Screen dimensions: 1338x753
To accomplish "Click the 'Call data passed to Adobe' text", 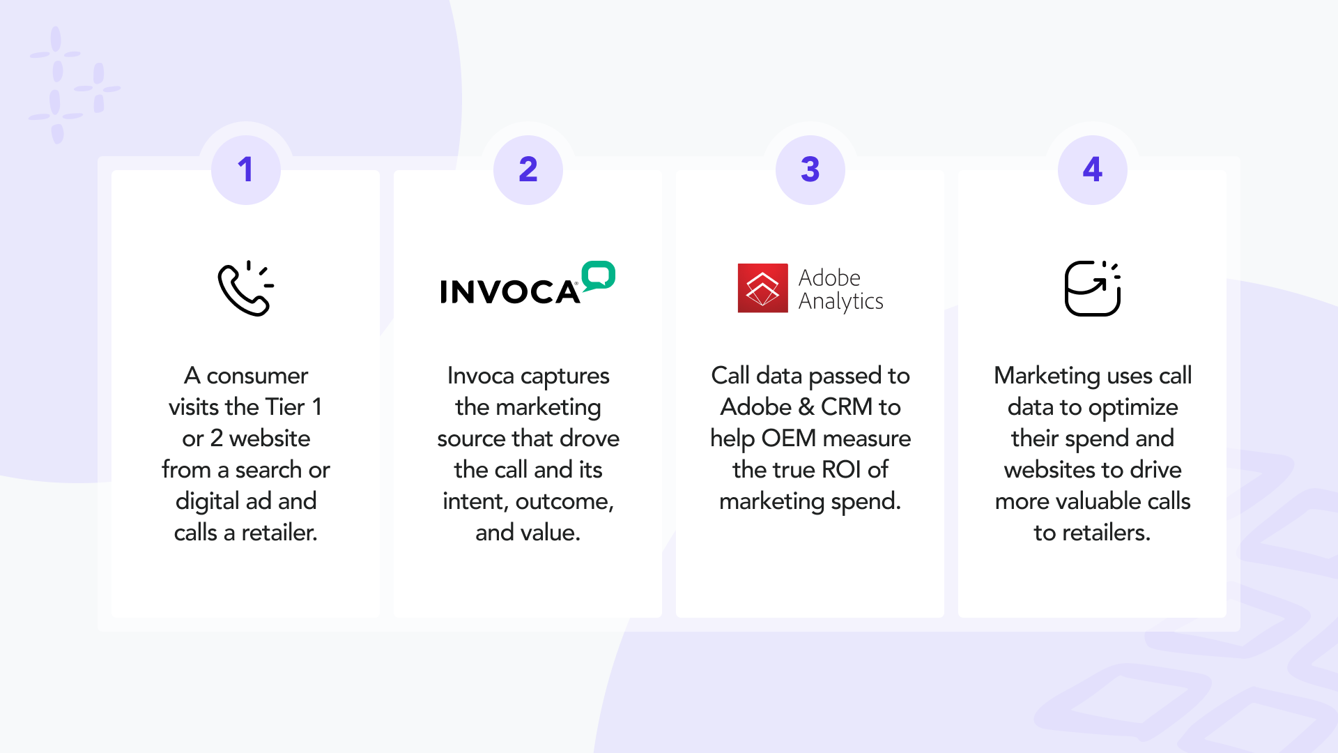I will (810, 391).
